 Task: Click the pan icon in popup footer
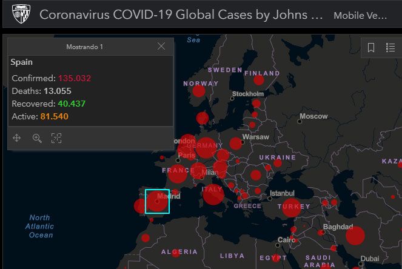16,138
